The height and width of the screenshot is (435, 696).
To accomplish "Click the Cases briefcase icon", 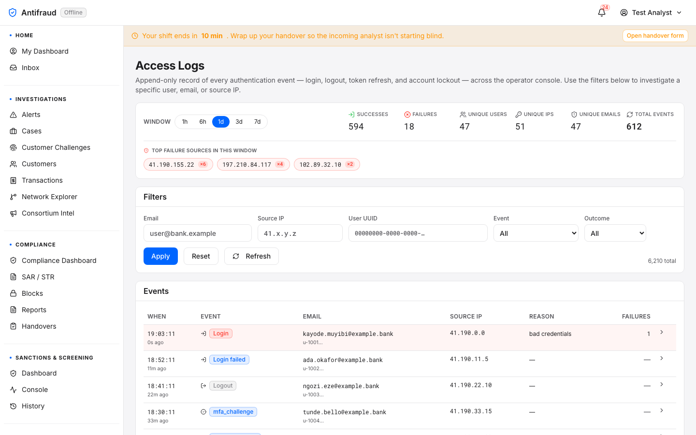I will coord(14,131).
